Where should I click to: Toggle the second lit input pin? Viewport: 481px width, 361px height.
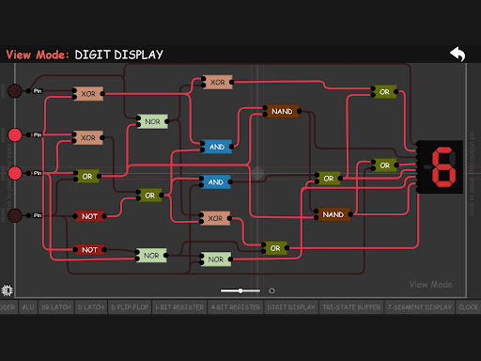click(14, 173)
